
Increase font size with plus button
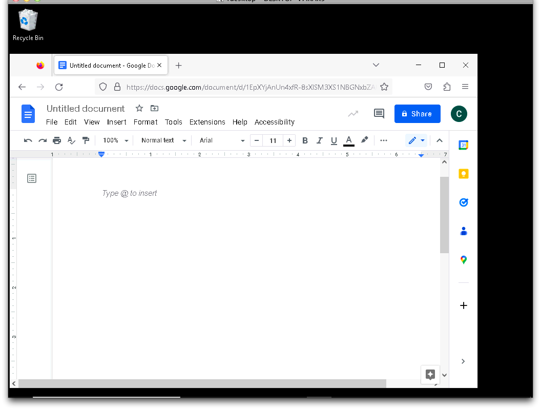pos(289,140)
